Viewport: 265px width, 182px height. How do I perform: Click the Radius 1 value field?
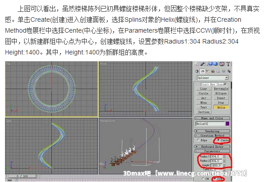point(216,157)
